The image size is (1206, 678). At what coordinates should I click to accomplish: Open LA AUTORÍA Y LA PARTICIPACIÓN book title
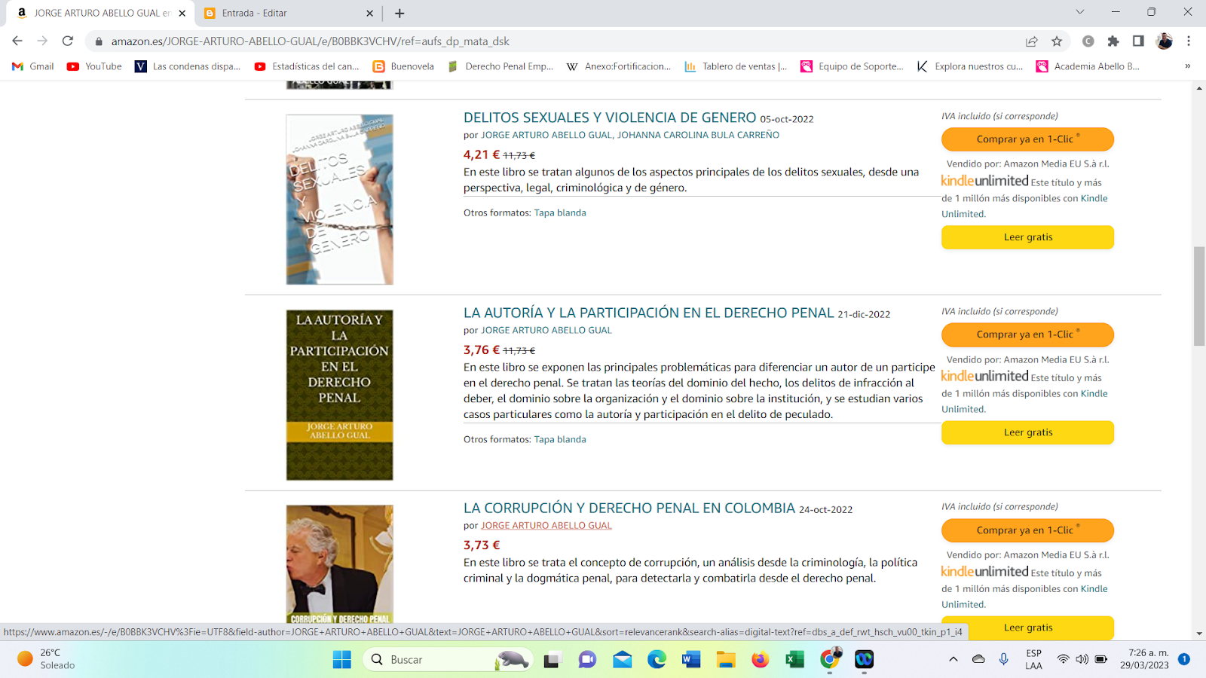(649, 313)
